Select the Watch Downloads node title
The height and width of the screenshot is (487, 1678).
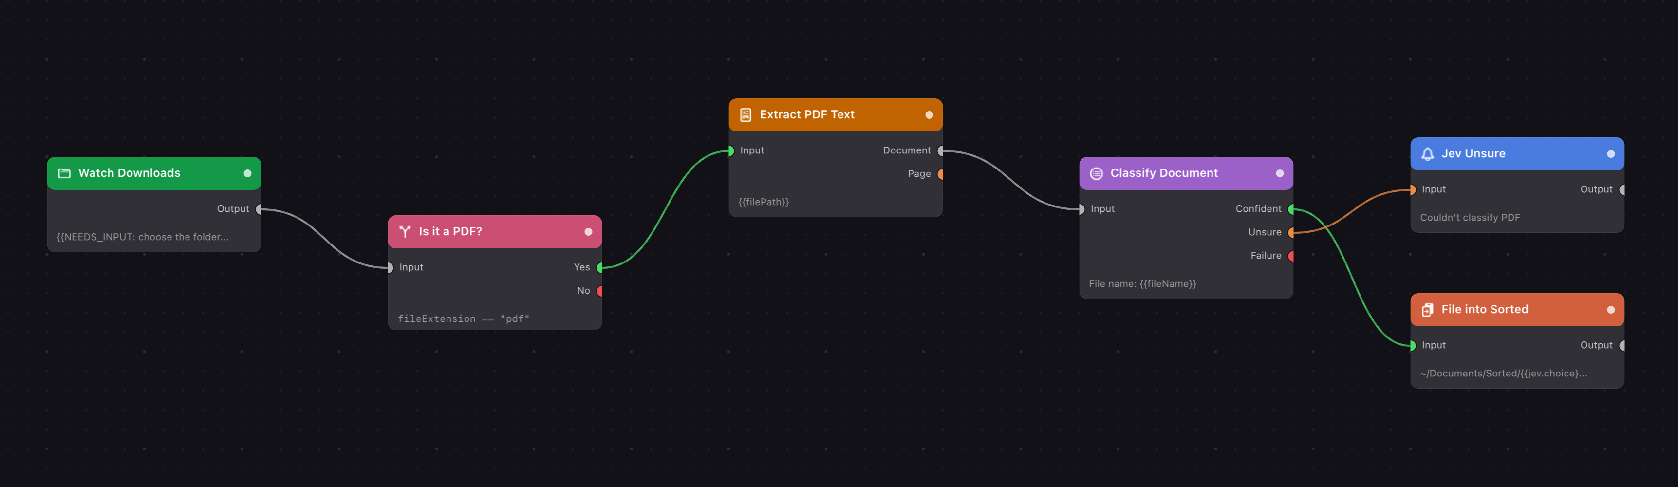coord(129,173)
